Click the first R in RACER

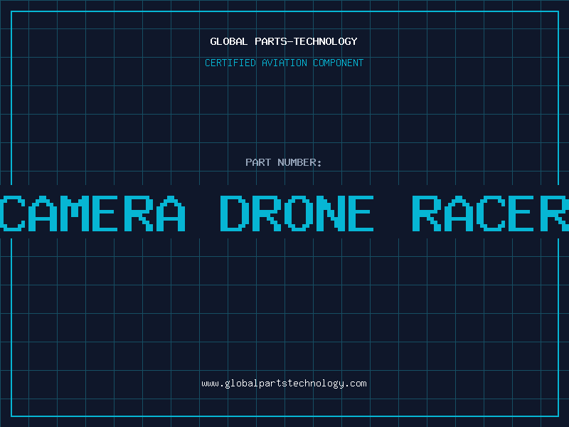(432, 213)
